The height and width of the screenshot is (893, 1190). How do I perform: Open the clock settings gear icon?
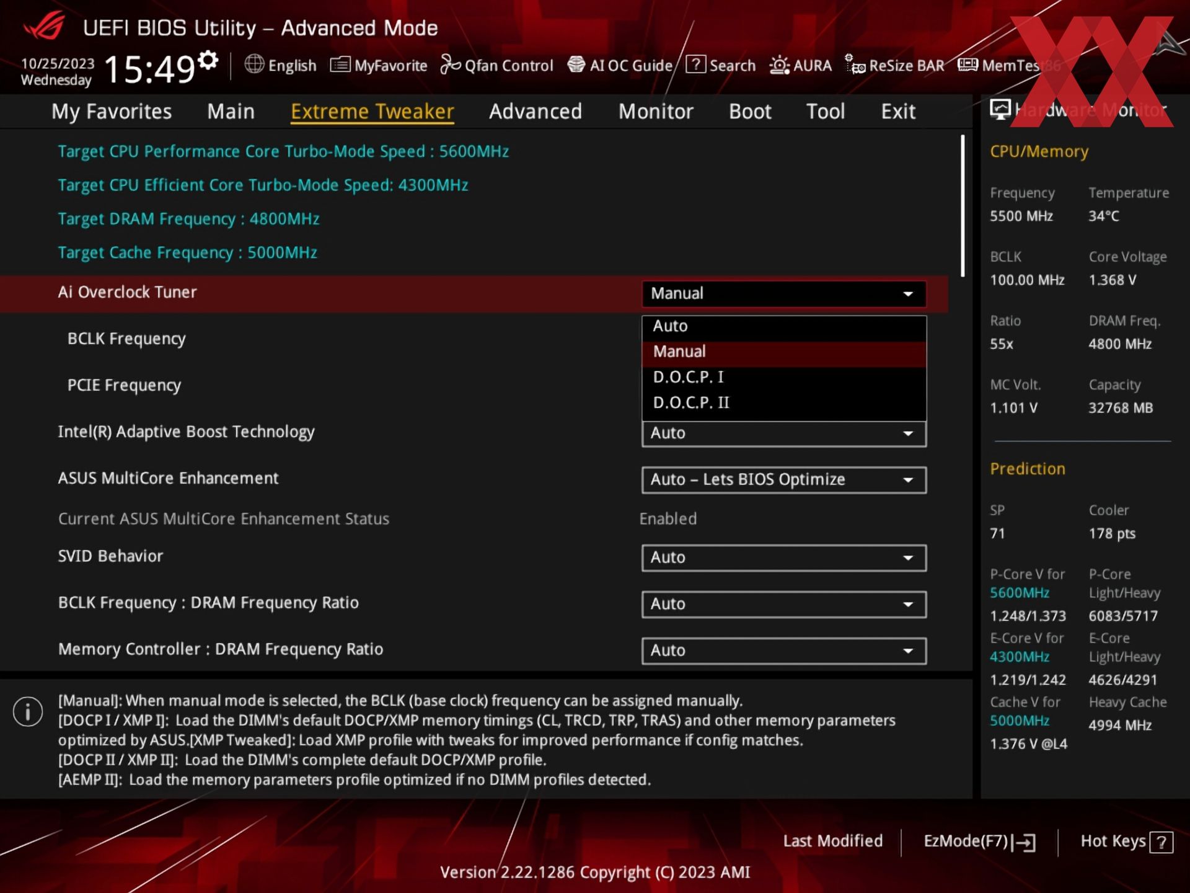pos(209,60)
